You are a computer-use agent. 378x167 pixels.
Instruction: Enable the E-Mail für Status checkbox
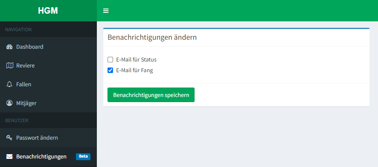[x=110, y=60]
